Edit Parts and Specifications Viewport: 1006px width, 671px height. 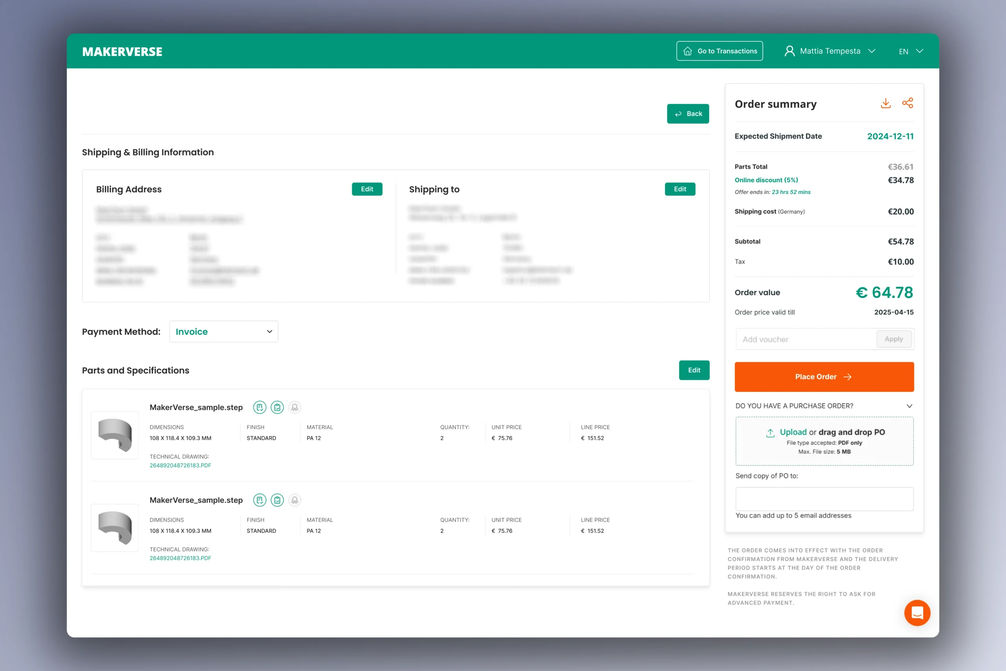694,370
